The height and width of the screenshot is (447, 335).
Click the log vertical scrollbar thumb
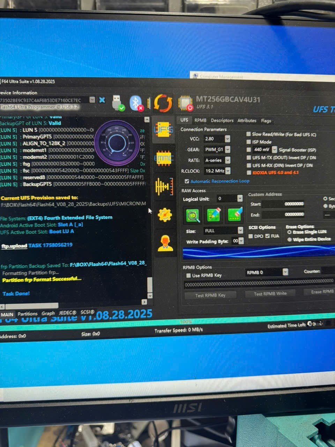(x=150, y=285)
